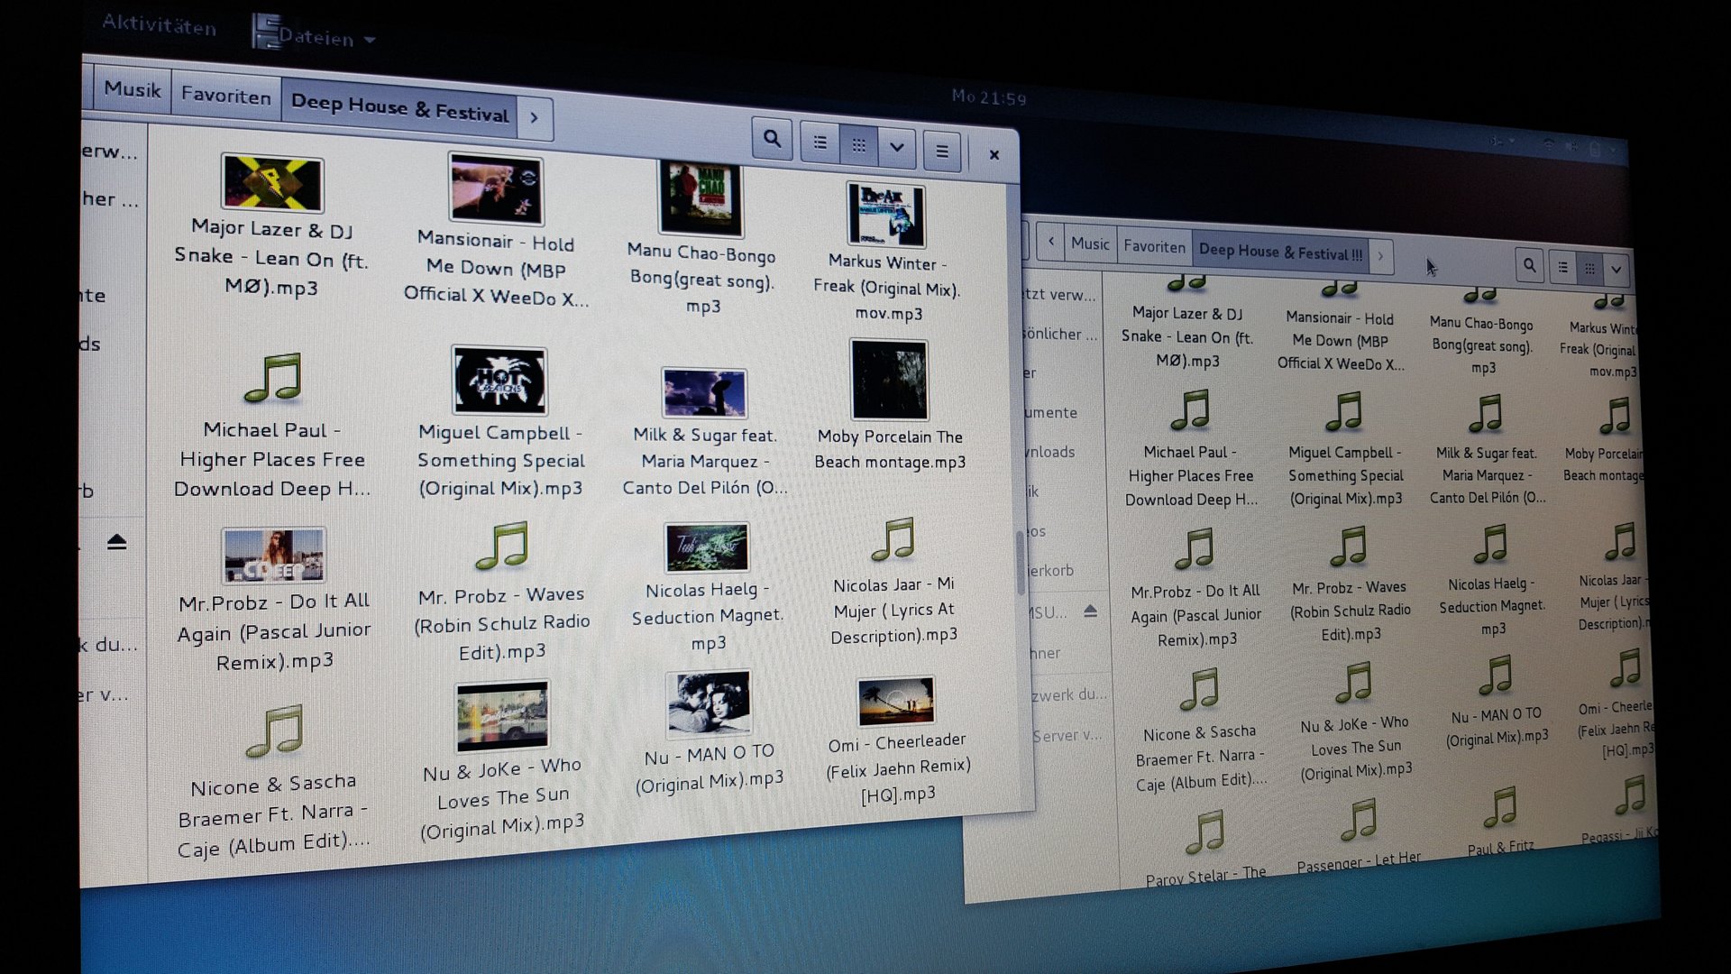This screenshot has height=974, width=1731.
Task: Select Parov Stelar file icon in back window
Action: [1205, 832]
